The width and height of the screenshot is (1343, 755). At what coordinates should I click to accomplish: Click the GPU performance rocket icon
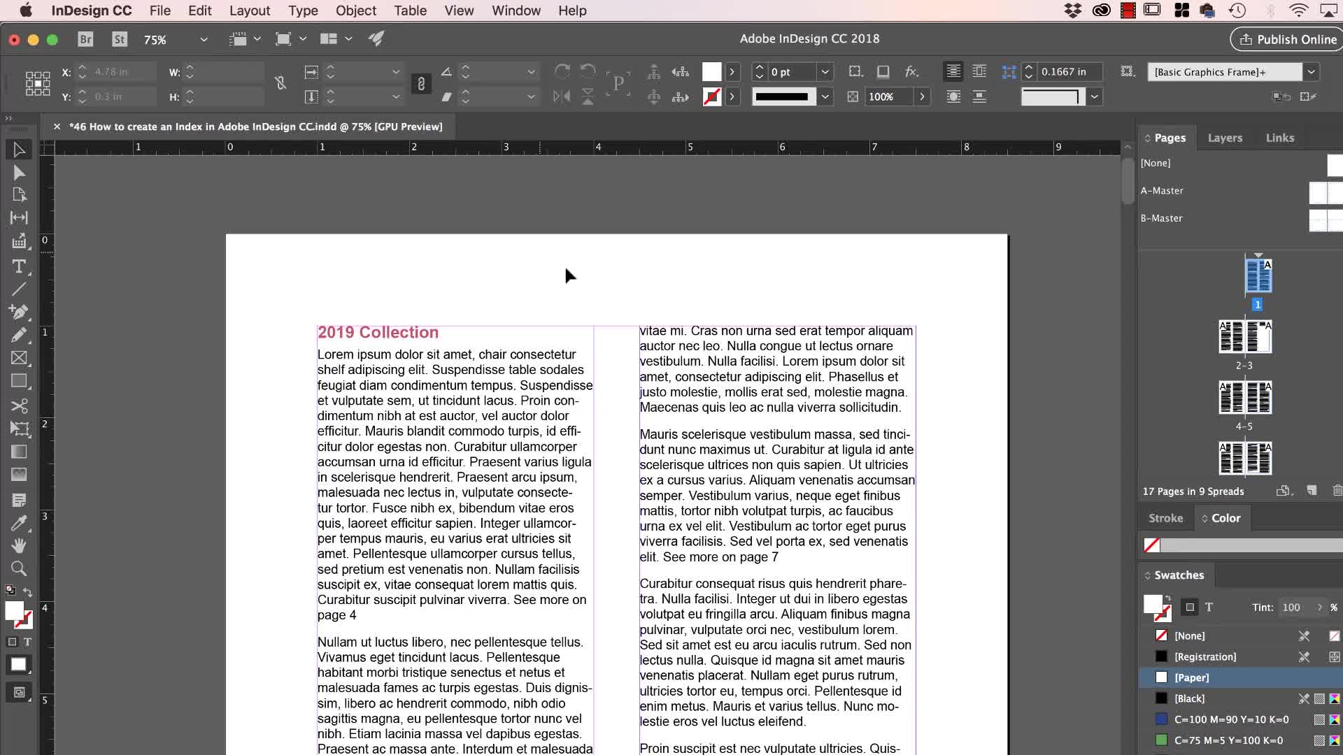point(376,39)
